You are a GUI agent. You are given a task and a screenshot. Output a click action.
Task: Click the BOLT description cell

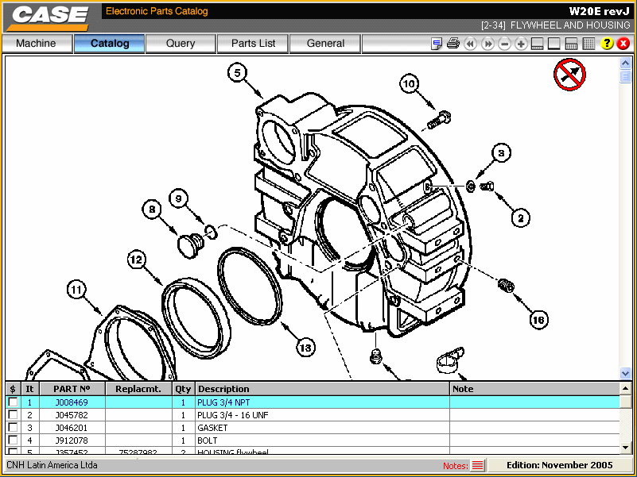(x=322, y=440)
